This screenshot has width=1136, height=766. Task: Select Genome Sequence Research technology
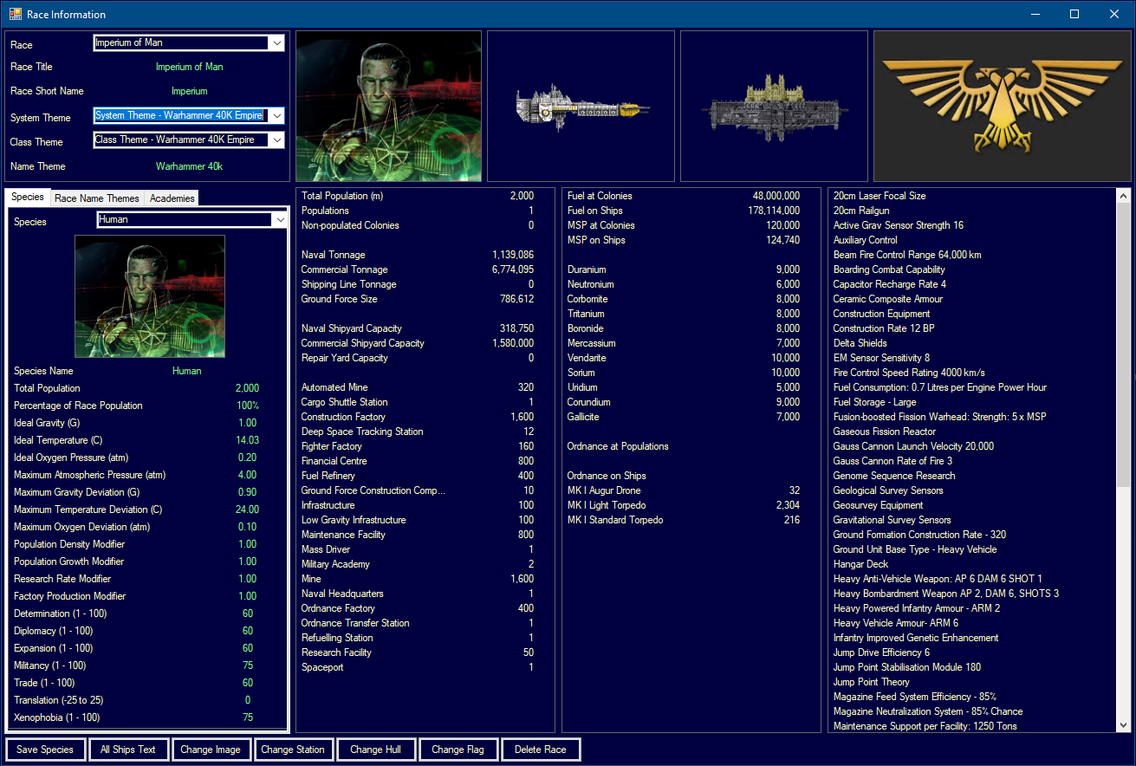click(x=893, y=476)
